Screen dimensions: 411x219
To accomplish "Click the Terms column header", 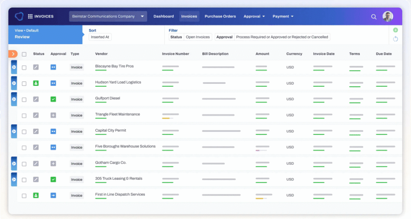I will [354, 54].
